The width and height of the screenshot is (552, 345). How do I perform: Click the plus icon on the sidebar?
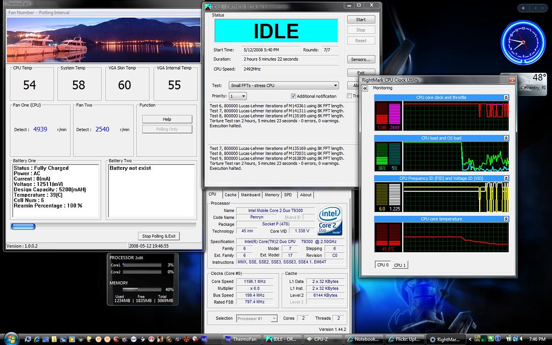click(x=523, y=8)
